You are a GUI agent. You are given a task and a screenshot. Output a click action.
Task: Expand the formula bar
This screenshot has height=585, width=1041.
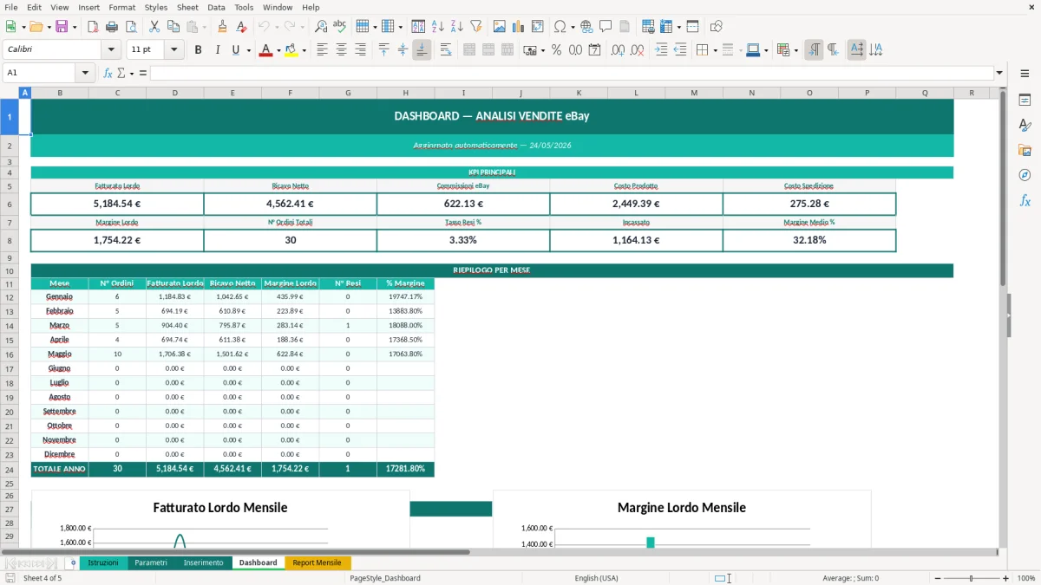click(x=999, y=73)
